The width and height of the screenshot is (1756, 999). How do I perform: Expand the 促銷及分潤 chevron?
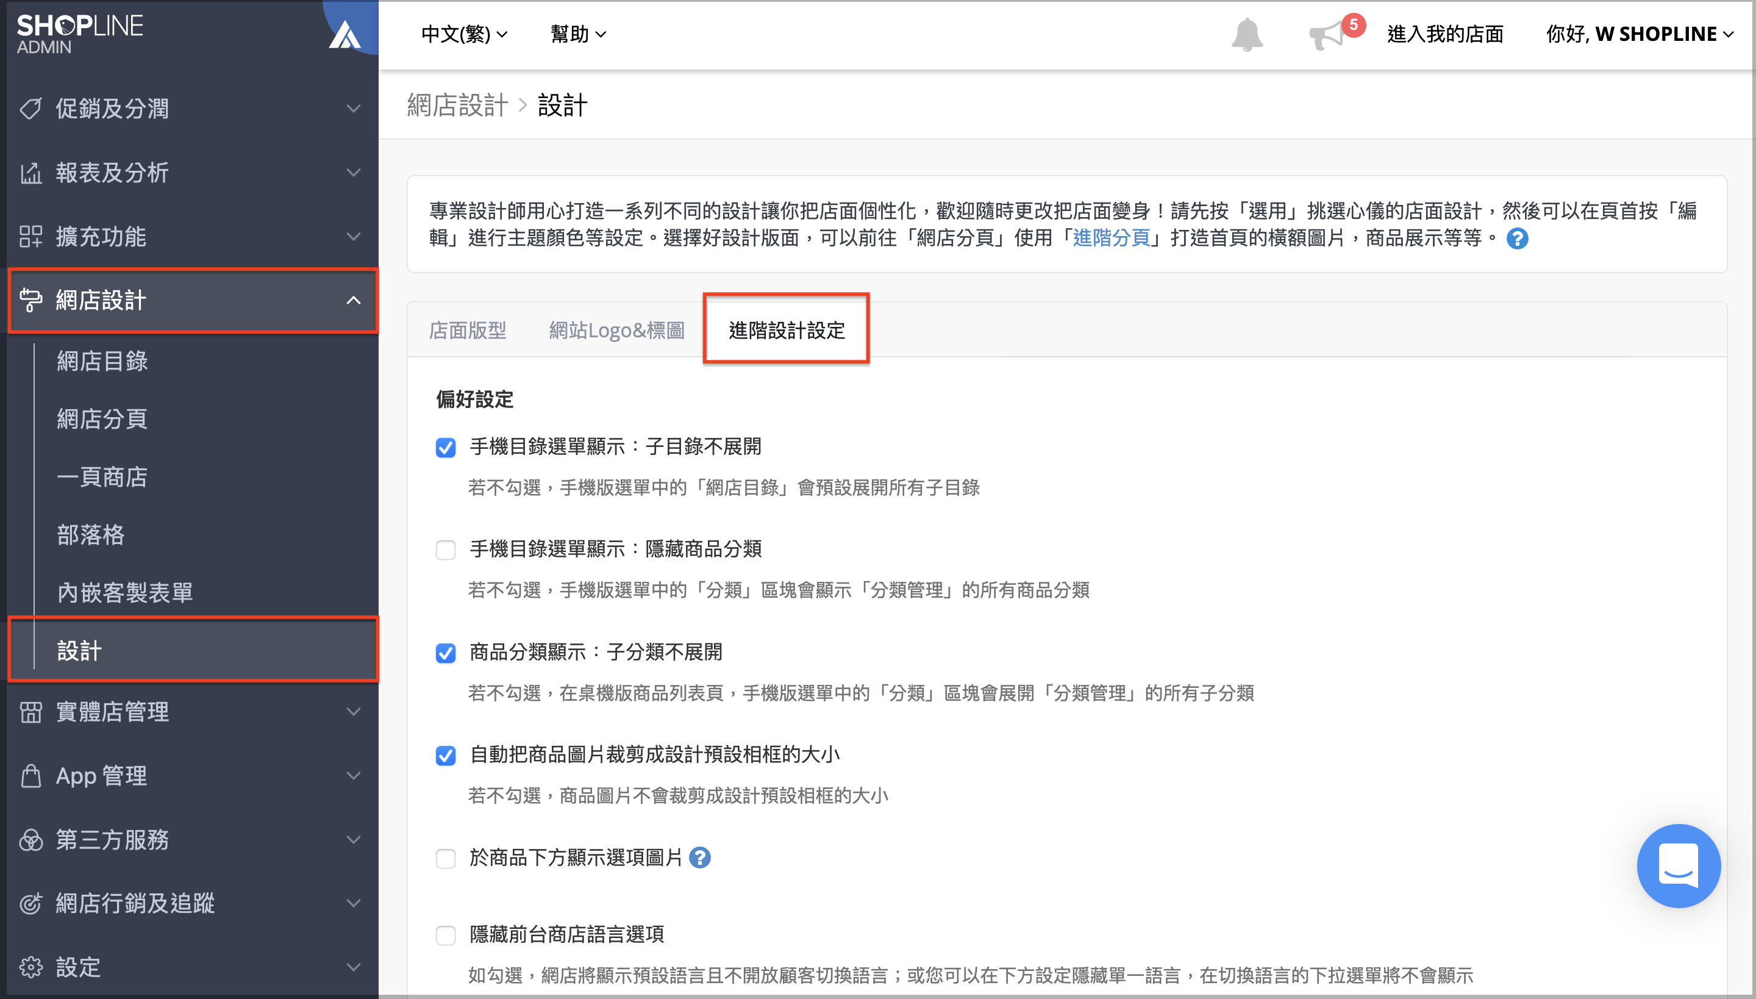353,109
